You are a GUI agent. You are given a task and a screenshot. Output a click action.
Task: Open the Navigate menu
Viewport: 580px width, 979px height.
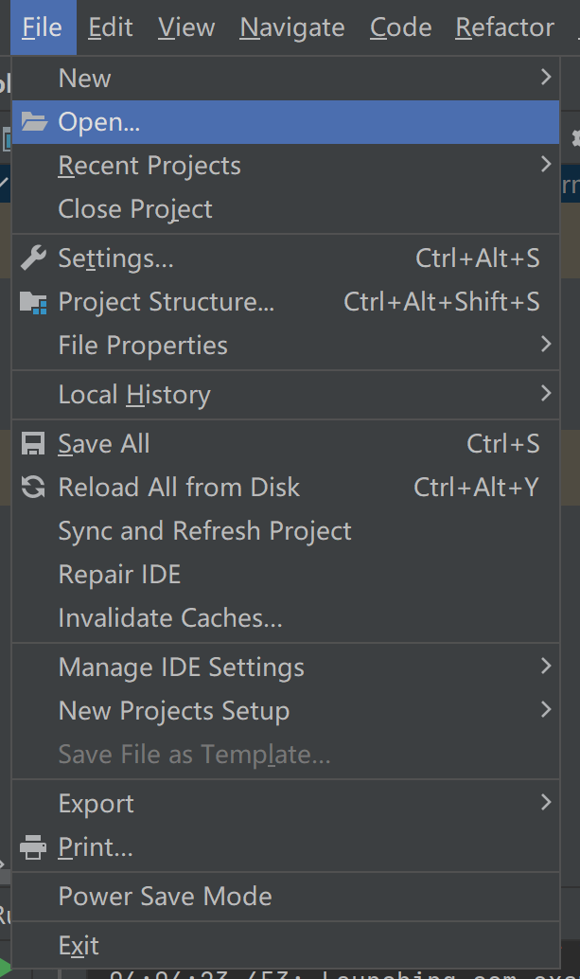[292, 27]
